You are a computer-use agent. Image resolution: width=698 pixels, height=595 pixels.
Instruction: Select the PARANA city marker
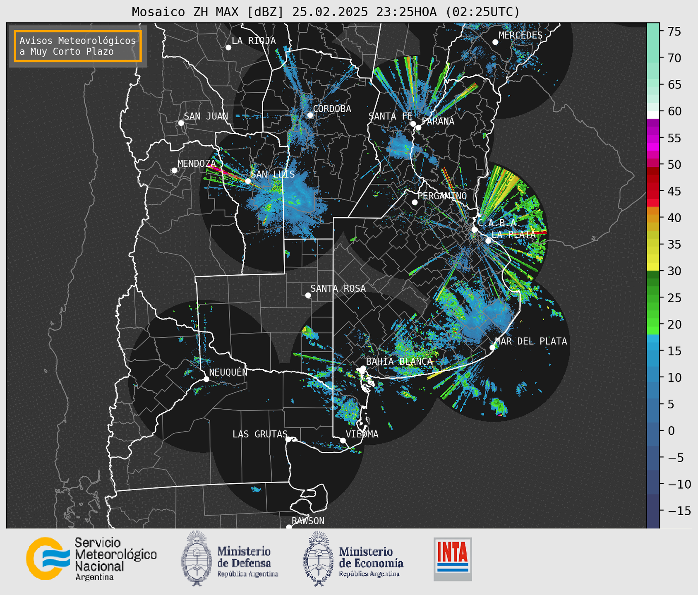click(418, 127)
